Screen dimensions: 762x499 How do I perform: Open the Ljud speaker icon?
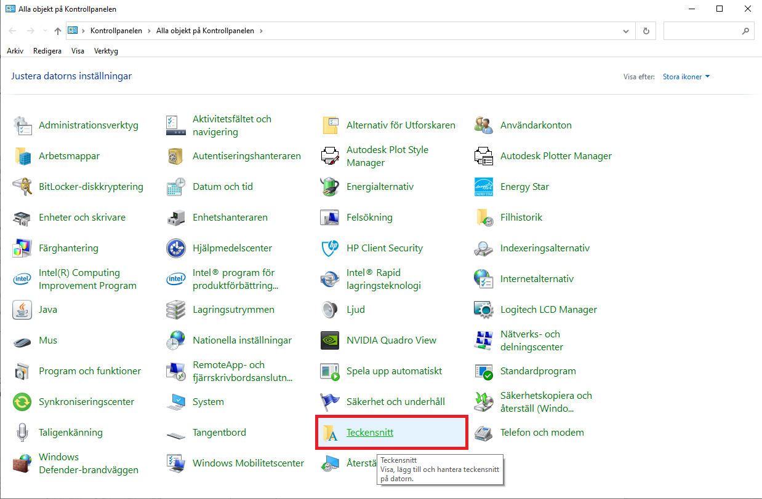(330, 310)
